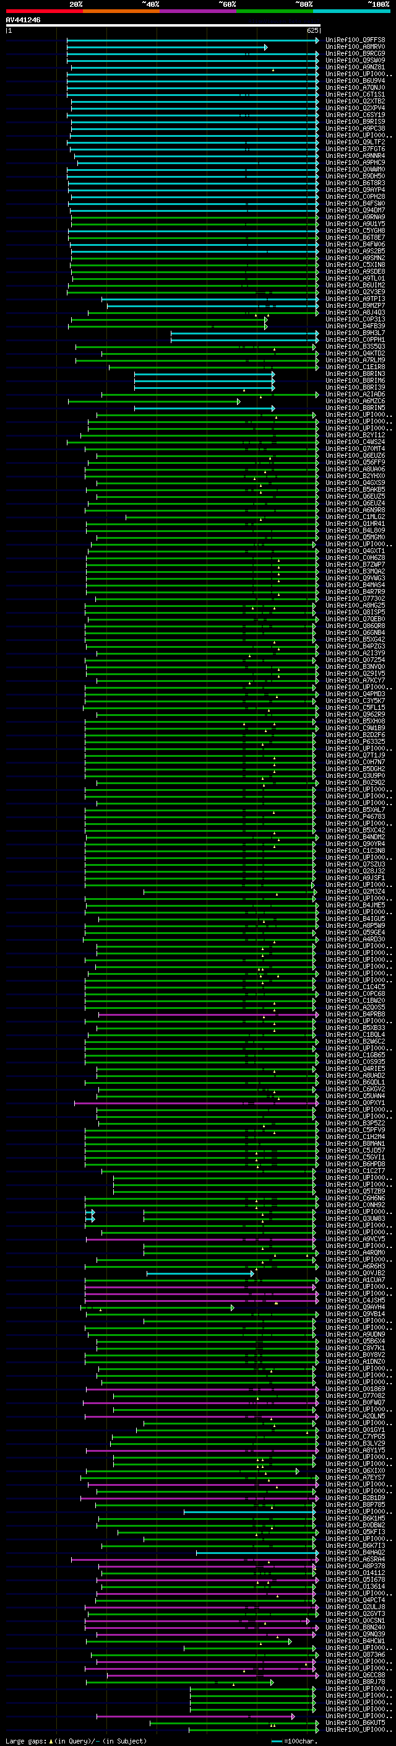Click the UniRef100_B7ZWP7 entry

[355, 565]
